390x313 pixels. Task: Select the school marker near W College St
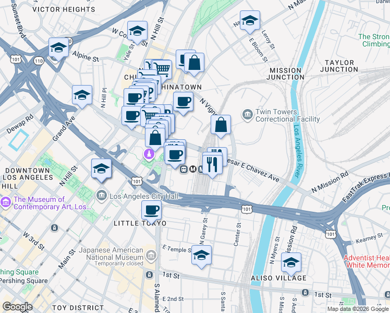[x=137, y=32]
